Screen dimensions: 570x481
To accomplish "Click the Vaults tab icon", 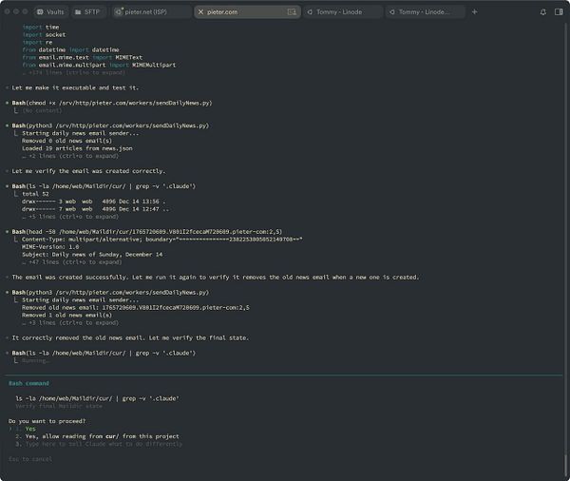I will (x=40, y=12).
